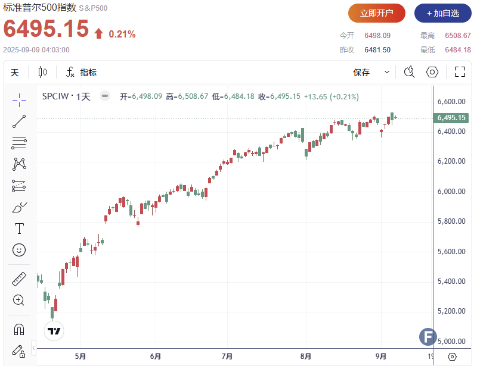
Task: Choose the XABCD pattern drawing tool
Action: click(19, 164)
